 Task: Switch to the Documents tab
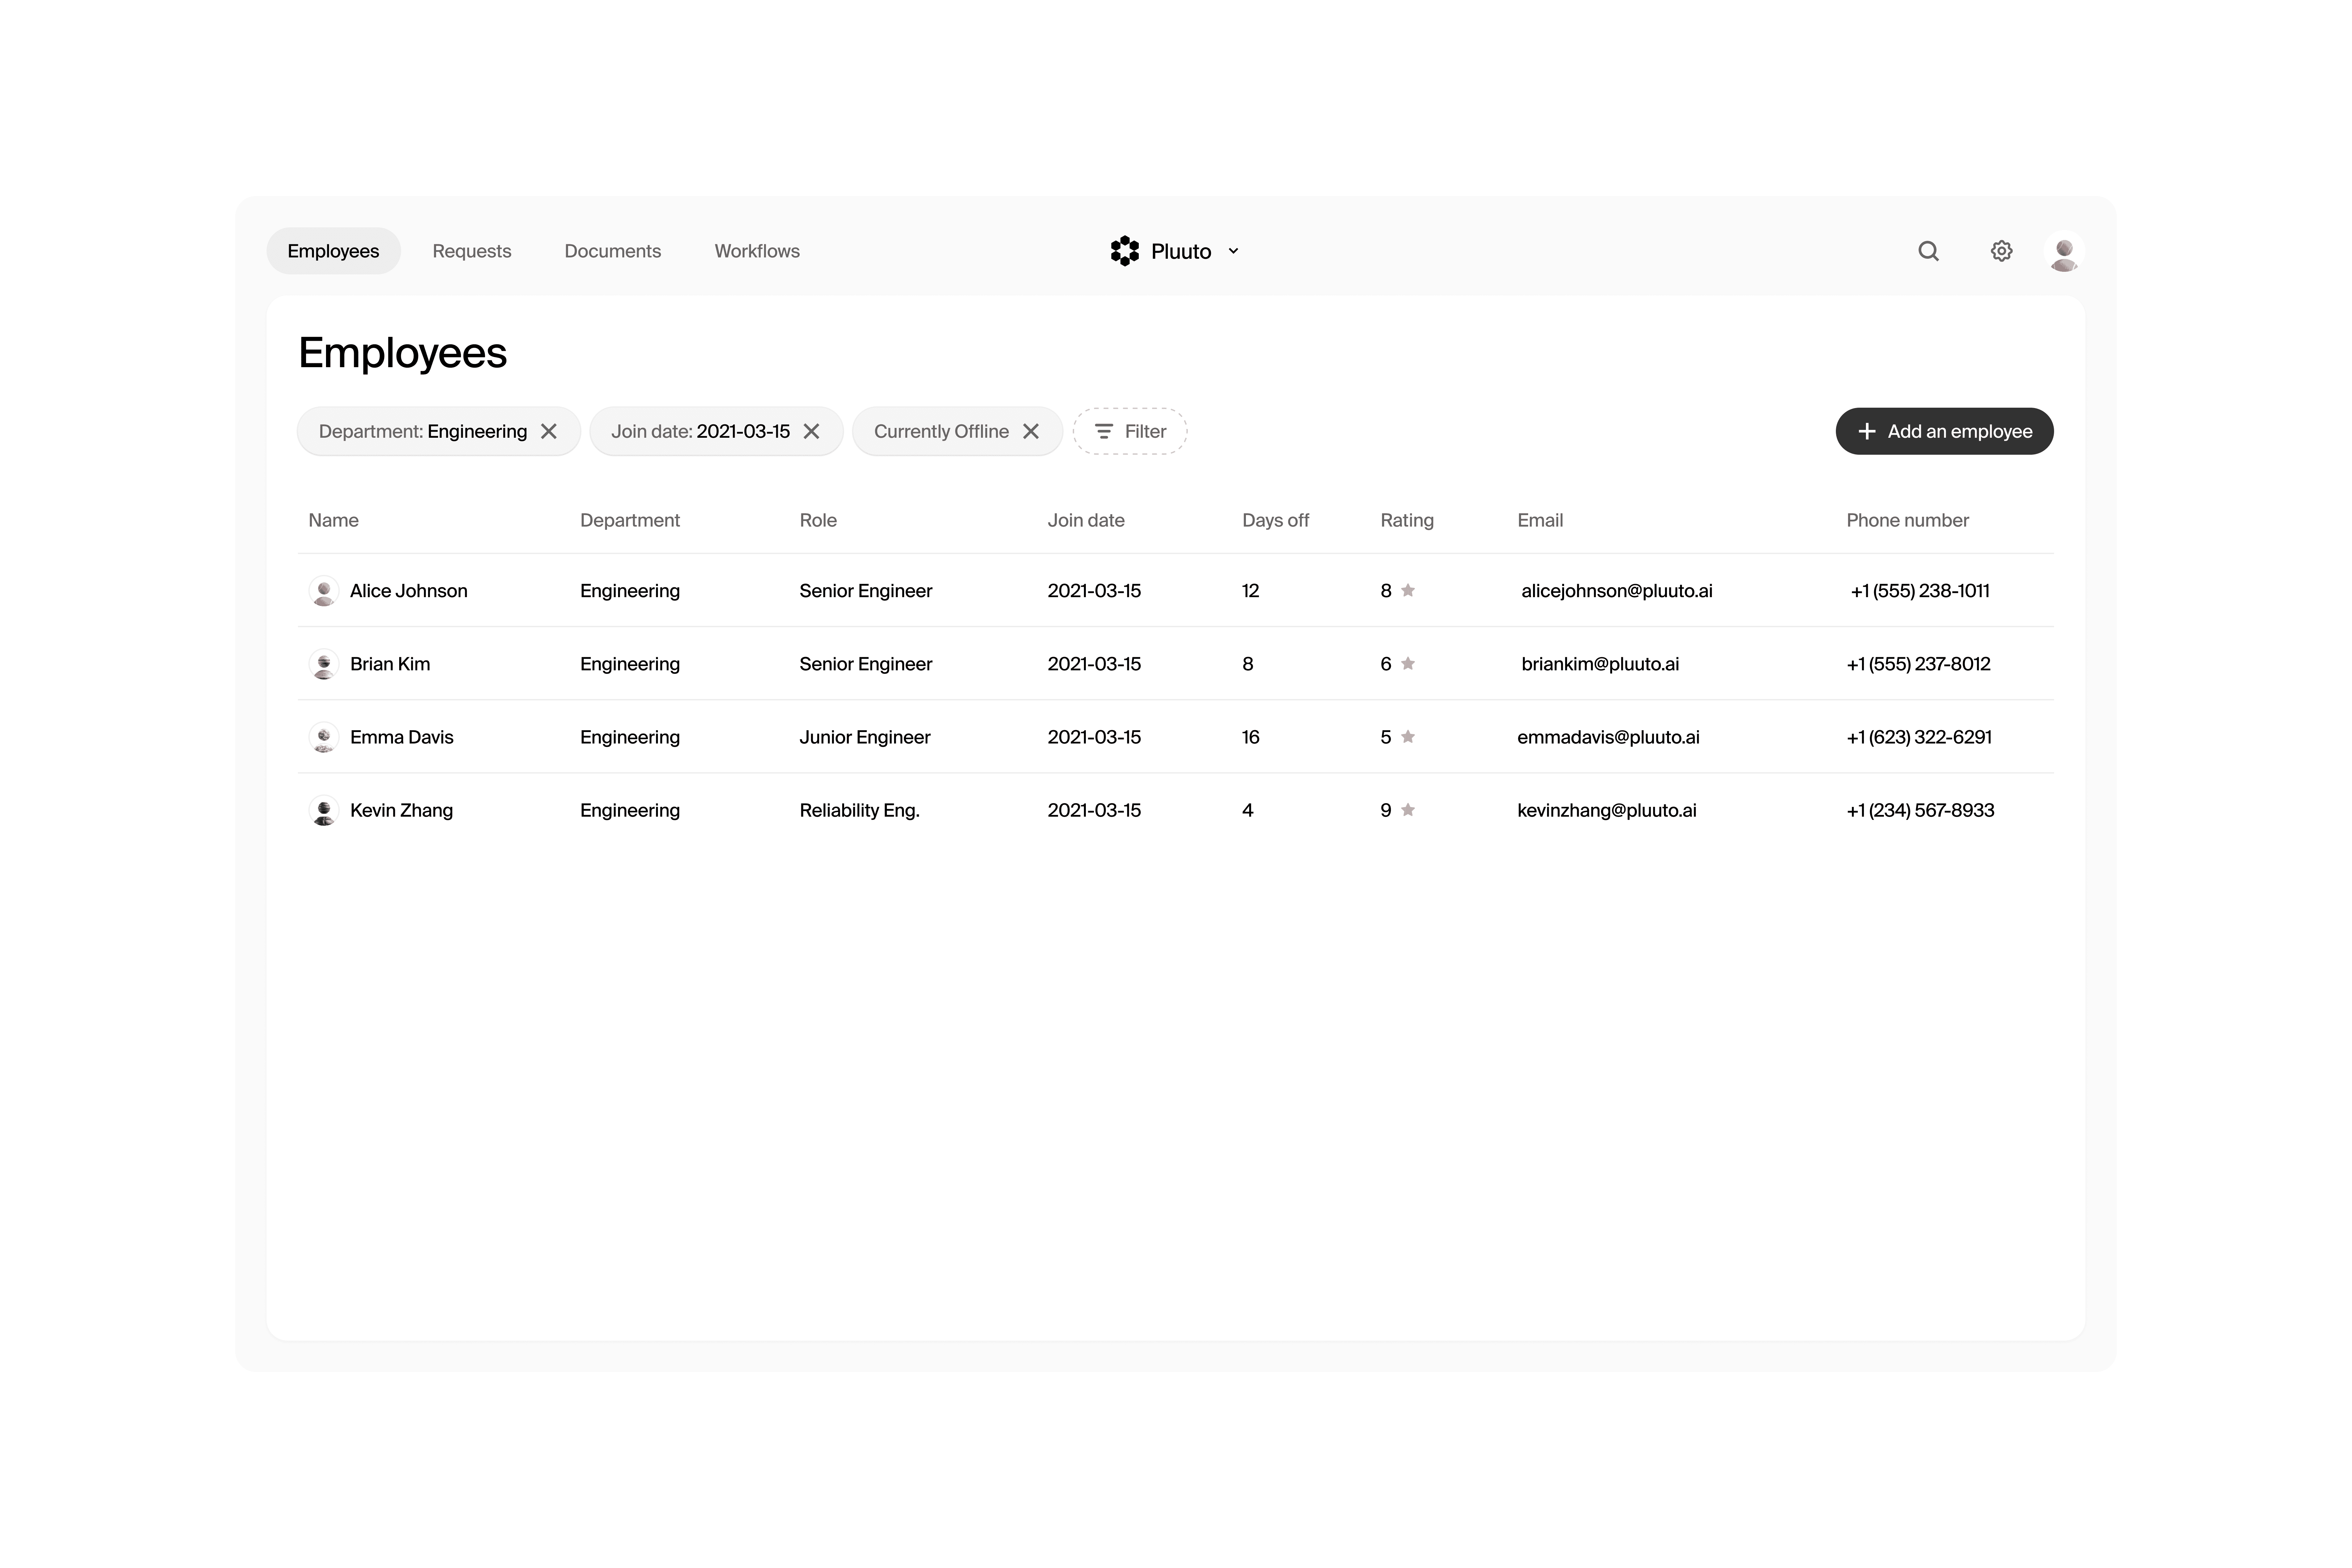[x=612, y=251]
